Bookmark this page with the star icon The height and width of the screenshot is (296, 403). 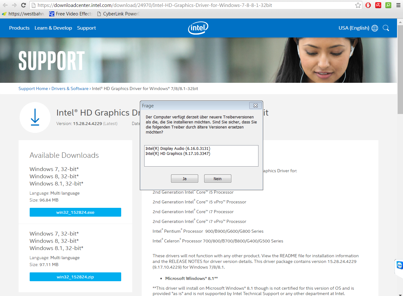coord(358,5)
